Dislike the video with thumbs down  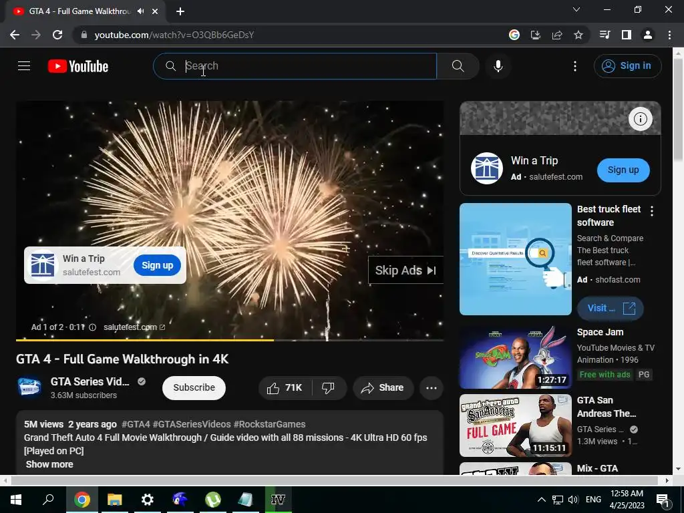click(x=328, y=388)
